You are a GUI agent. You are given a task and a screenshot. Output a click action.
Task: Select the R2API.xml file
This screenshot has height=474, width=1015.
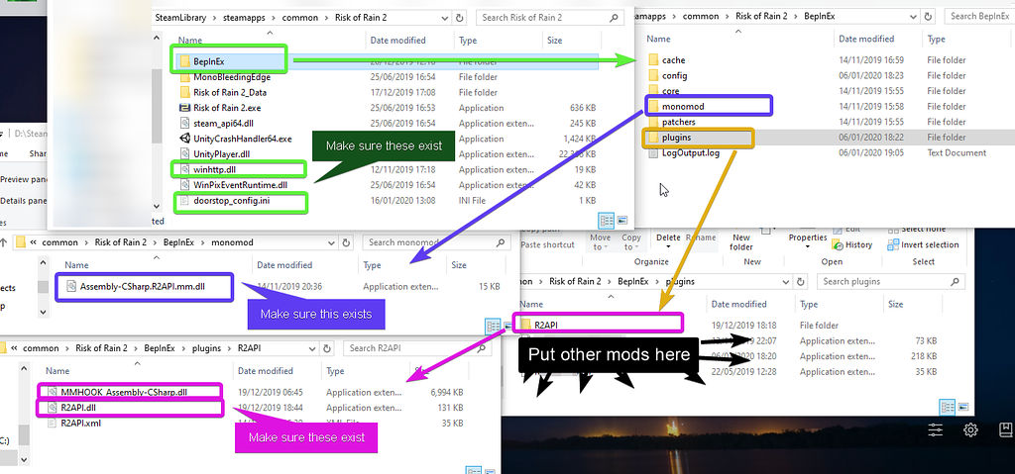tap(73, 424)
